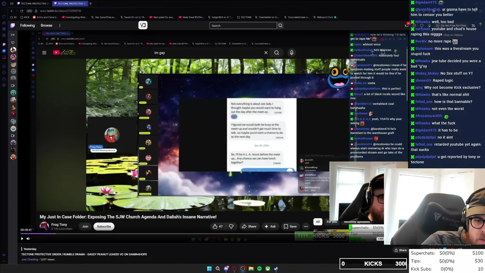Open Spotify from the taskbar
The image size is (485, 273).
pyautogui.click(x=259, y=268)
